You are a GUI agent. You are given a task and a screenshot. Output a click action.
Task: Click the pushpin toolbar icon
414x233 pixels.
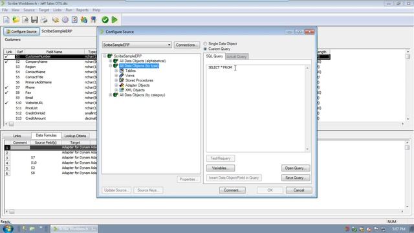(93, 20)
